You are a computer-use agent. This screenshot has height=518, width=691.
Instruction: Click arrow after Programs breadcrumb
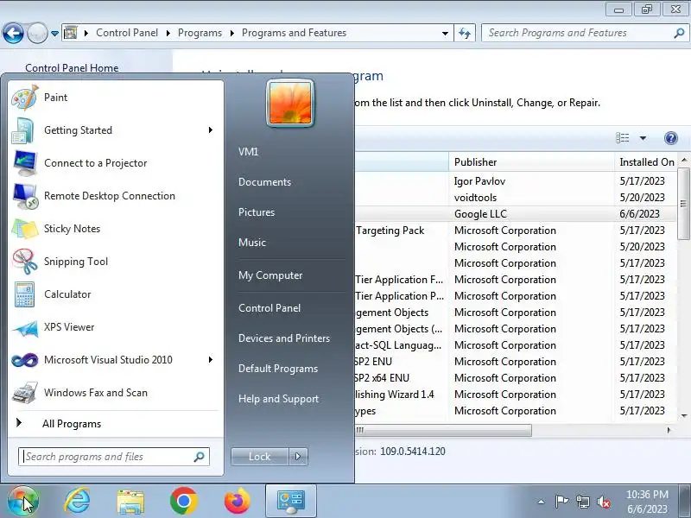tap(231, 33)
